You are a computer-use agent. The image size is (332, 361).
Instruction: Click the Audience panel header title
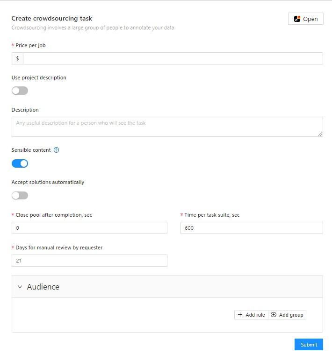click(x=43, y=287)
